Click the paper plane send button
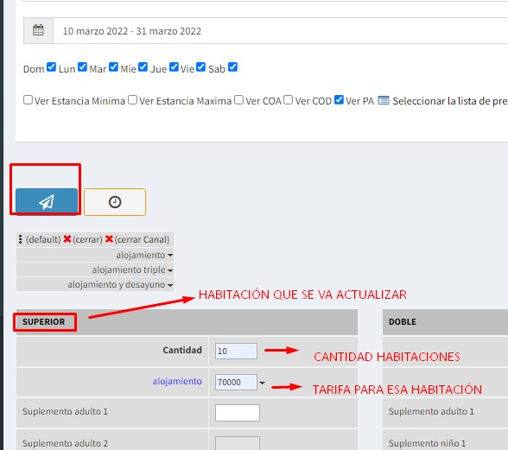 (47, 201)
